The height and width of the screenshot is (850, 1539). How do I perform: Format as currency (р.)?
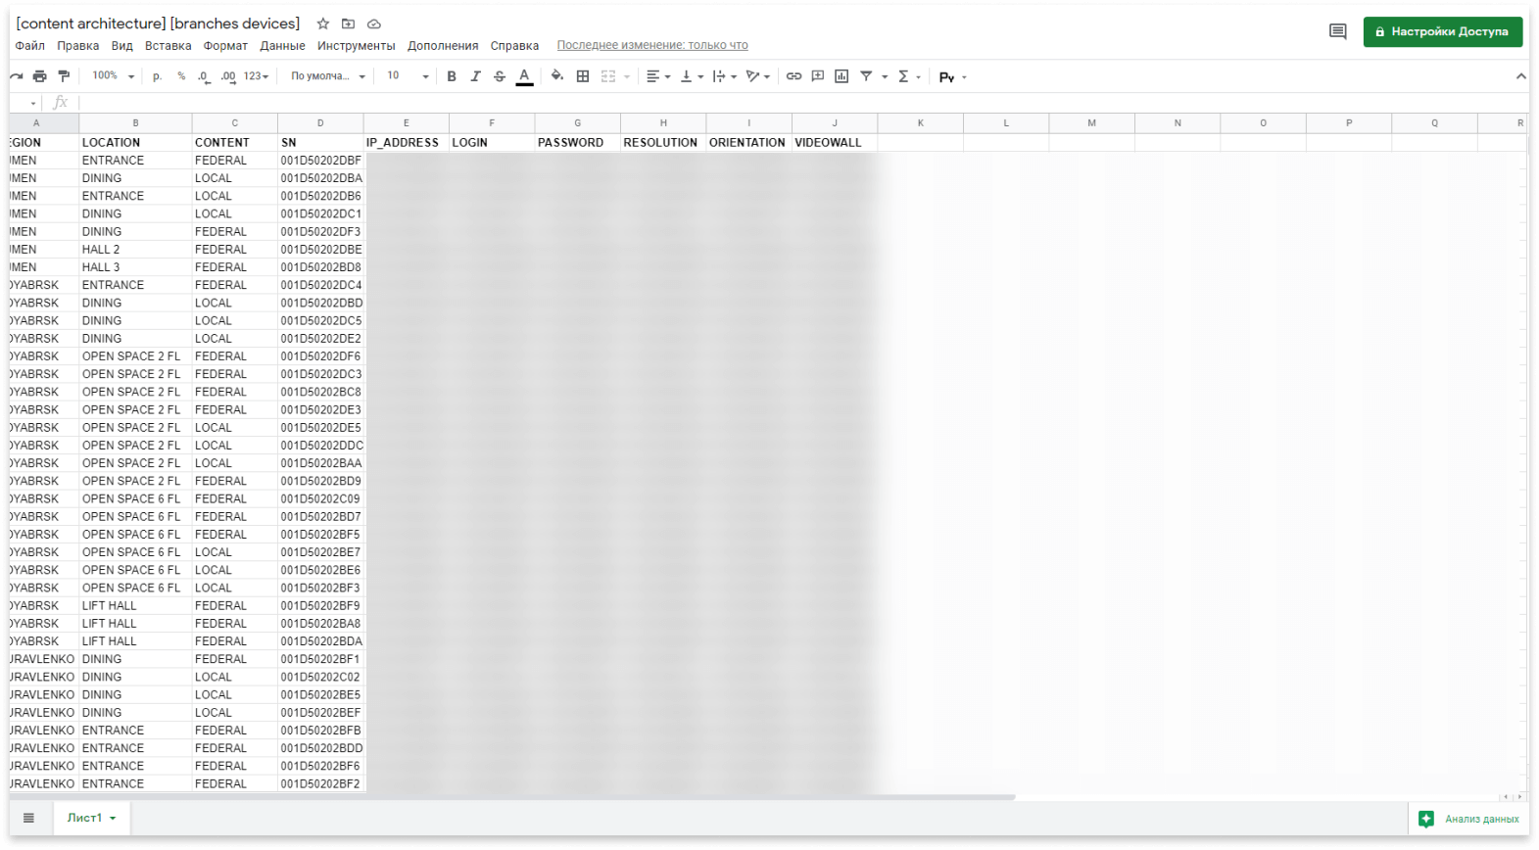click(157, 76)
